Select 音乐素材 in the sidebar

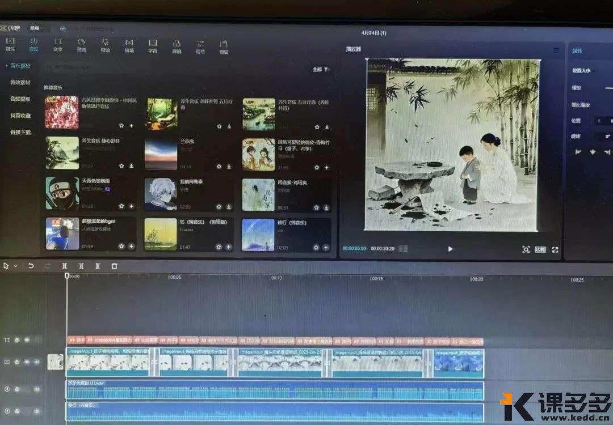click(x=20, y=66)
